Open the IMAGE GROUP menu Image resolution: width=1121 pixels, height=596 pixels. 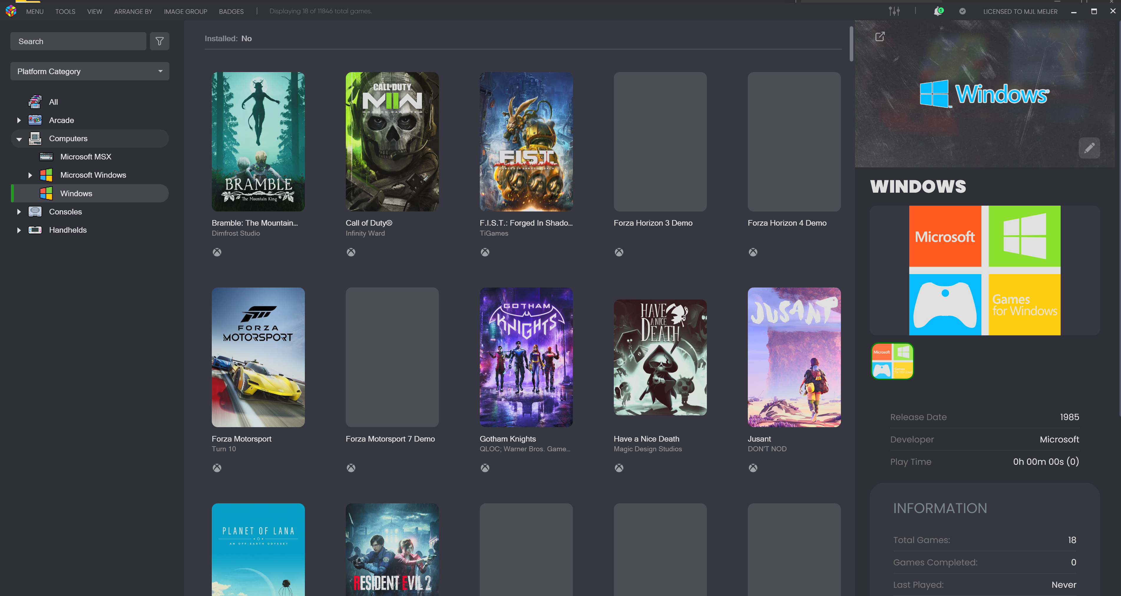pyautogui.click(x=185, y=11)
